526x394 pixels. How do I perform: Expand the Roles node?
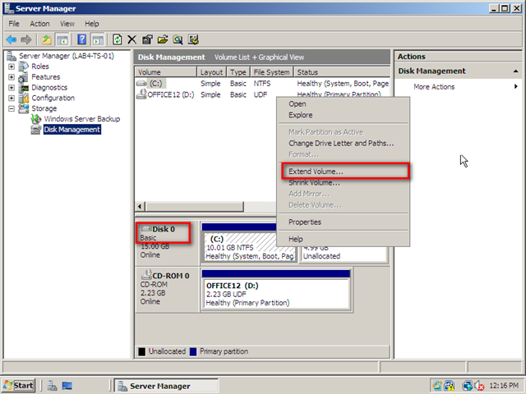(12, 66)
